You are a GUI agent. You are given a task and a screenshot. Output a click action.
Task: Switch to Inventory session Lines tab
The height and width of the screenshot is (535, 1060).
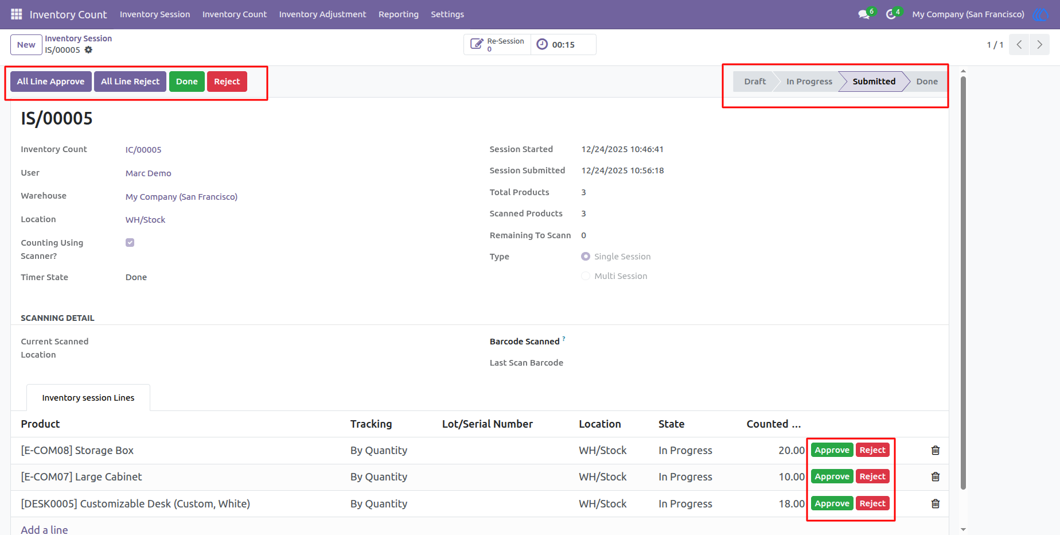click(x=88, y=398)
